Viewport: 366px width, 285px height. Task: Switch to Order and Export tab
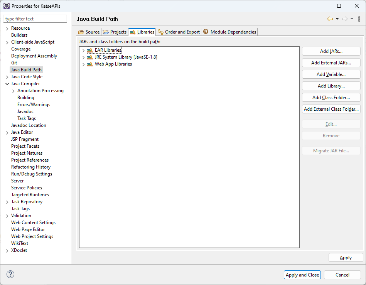[x=179, y=32]
